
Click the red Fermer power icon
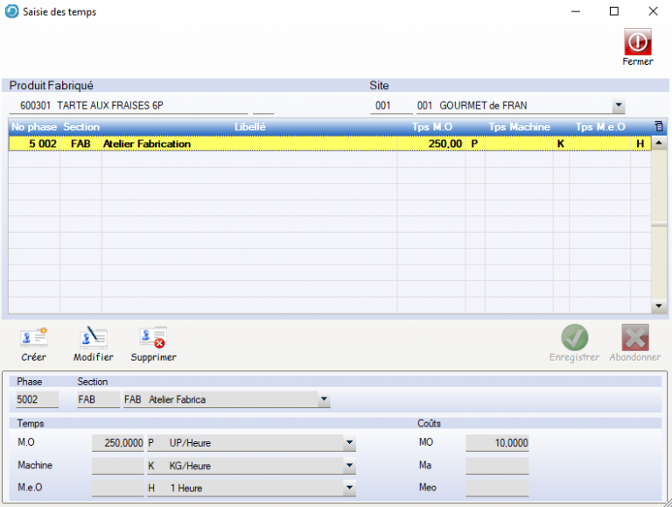637,41
